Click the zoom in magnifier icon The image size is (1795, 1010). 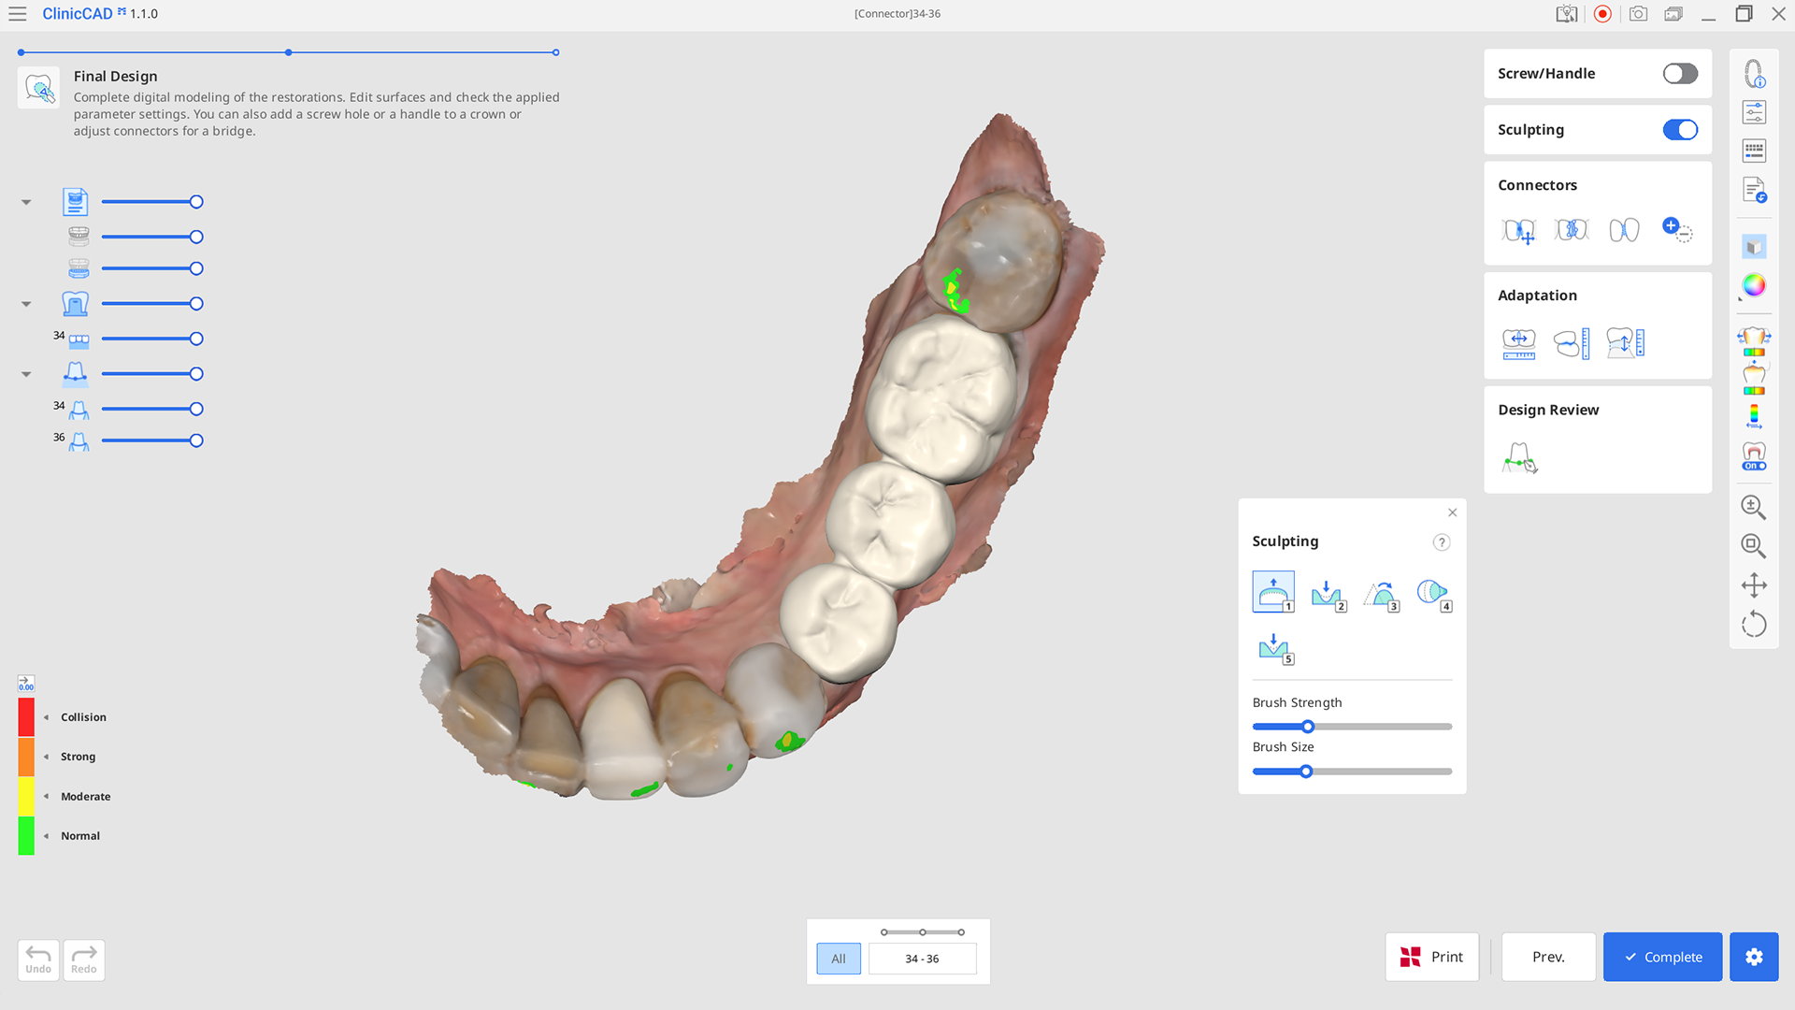point(1753,507)
